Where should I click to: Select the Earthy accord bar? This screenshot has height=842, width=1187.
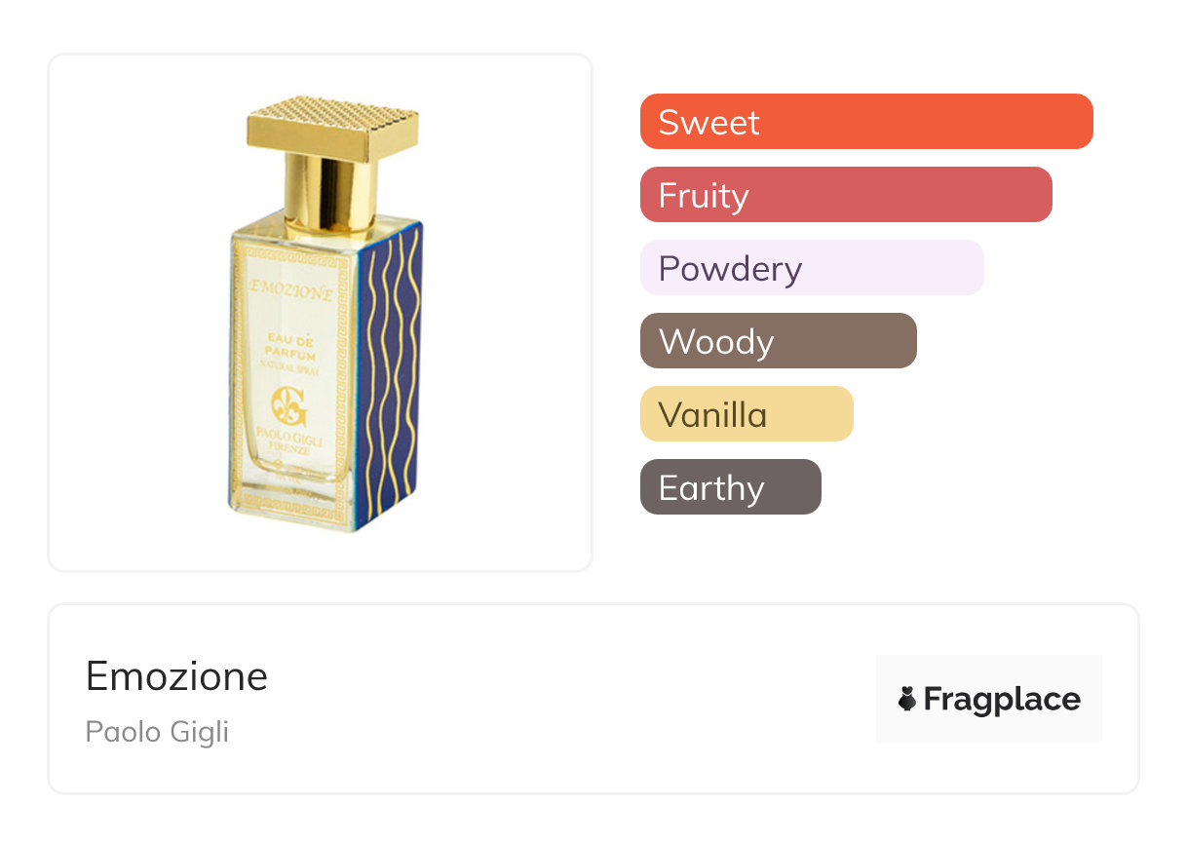731,487
